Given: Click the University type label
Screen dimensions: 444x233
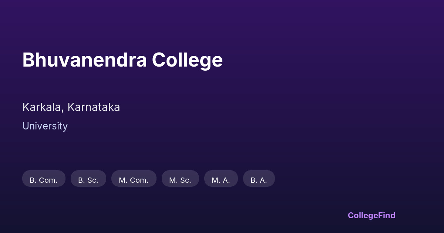Looking at the screenshot, I should (x=45, y=126).
